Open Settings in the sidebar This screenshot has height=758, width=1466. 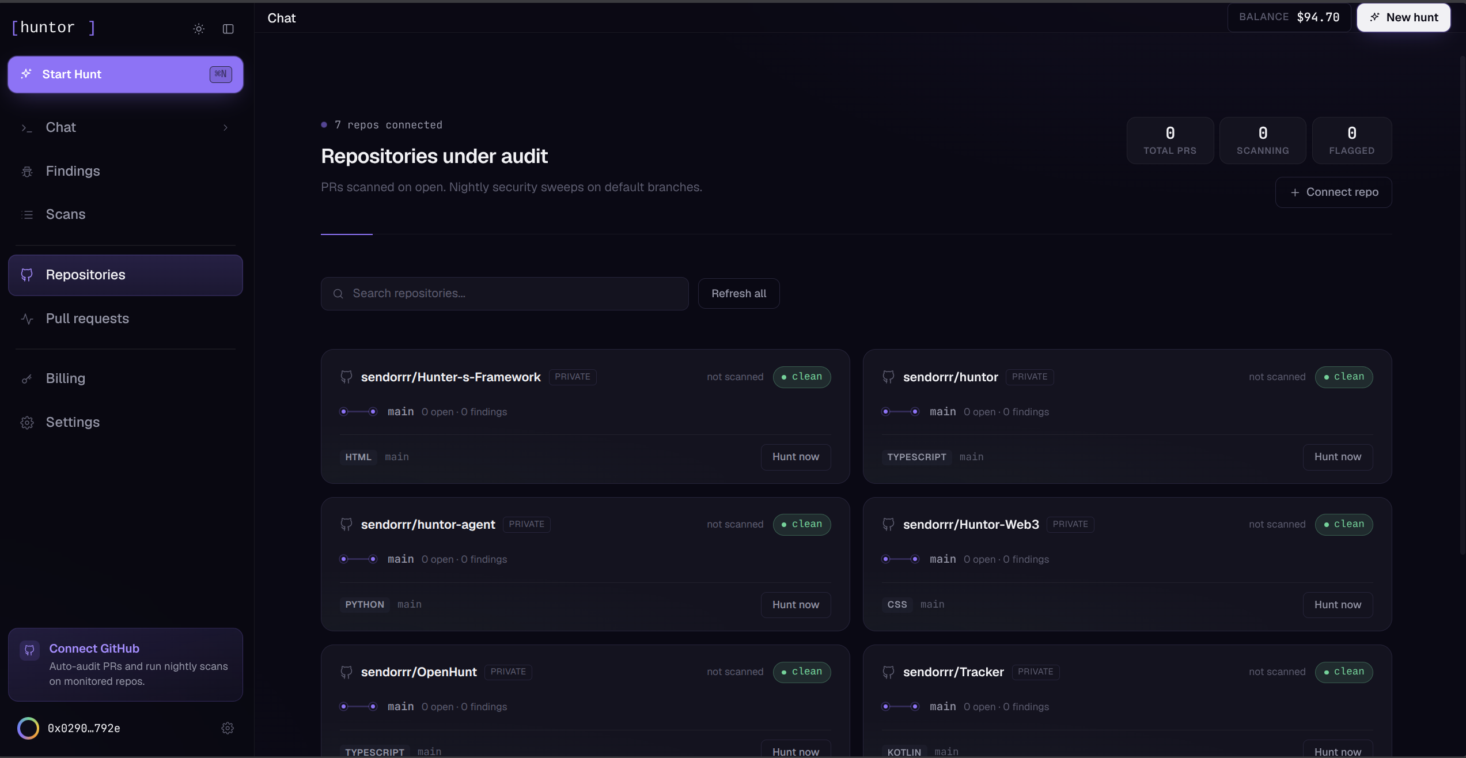point(126,422)
